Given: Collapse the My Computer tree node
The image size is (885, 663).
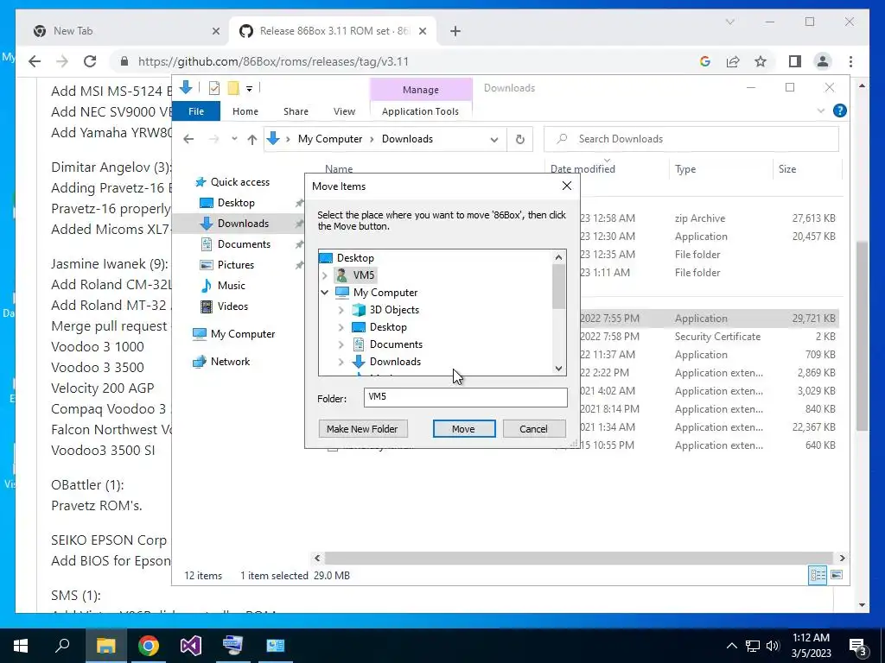Looking at the screenshot, I should click(325, 292).
